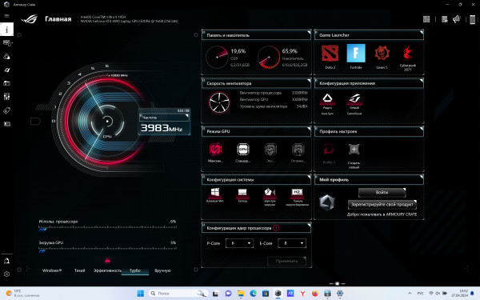This screenshot has height=300, width=480.
Task: Open the P-Core count dropdown
Action: tap(239, 243)
